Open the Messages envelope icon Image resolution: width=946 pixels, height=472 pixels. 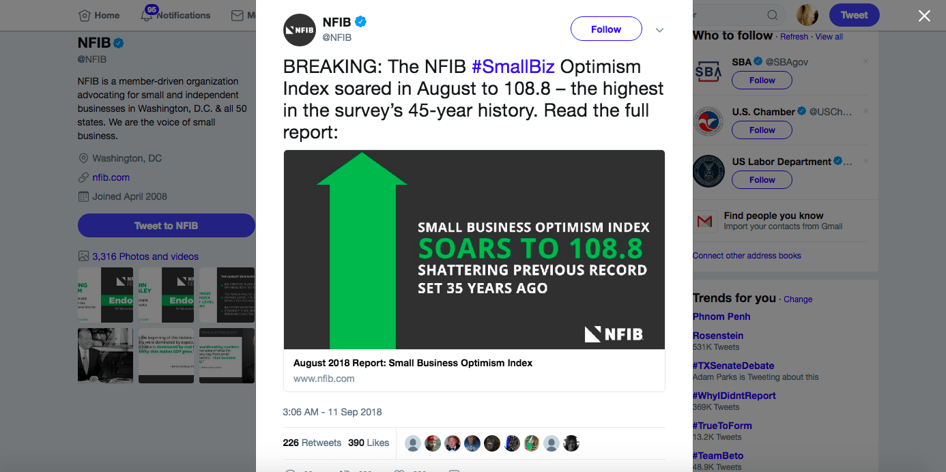point(238,15)
